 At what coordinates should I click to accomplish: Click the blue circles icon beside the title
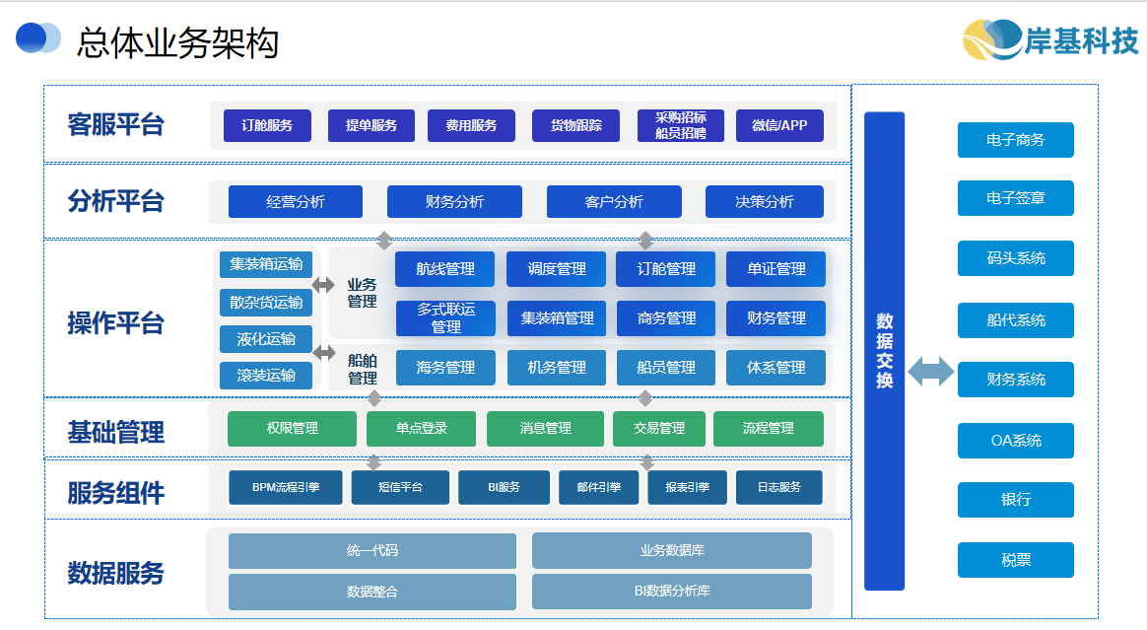pos(38,38)
